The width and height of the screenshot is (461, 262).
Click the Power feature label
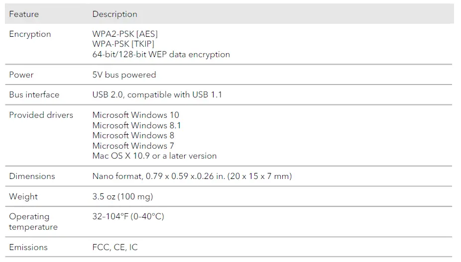(21, 75)
